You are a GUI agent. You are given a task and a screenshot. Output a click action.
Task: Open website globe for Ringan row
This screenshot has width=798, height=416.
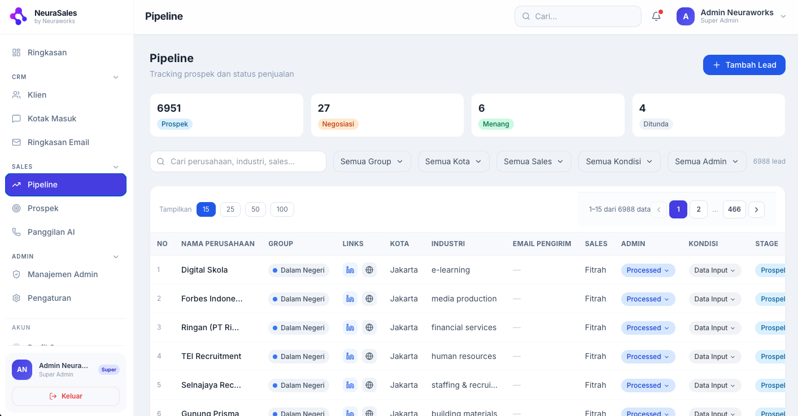click(369, 327)
